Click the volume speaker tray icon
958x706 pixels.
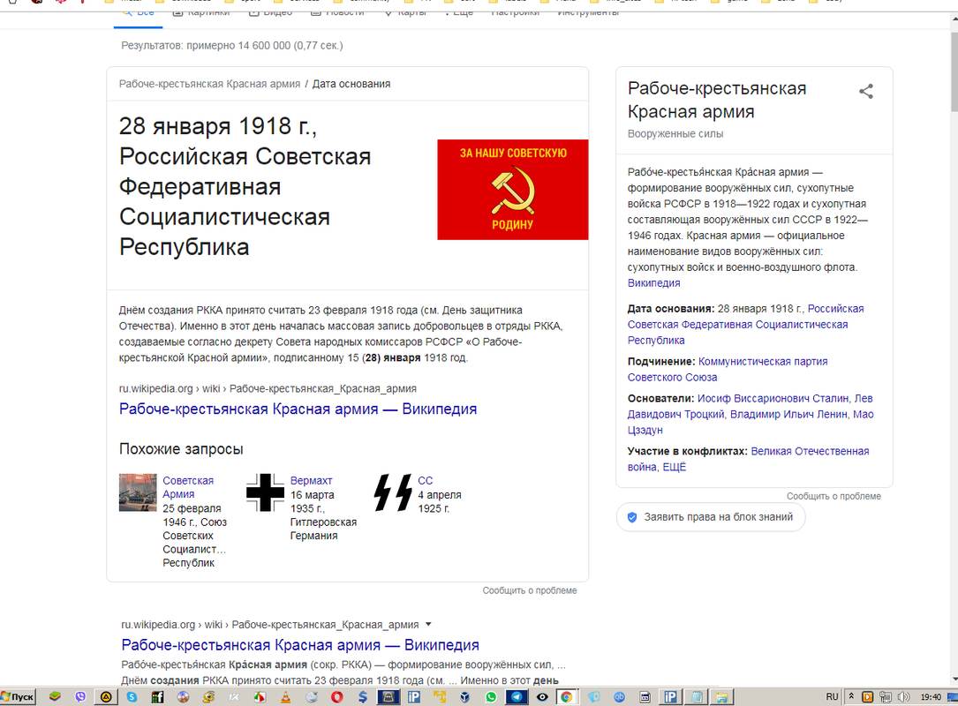point(903,697)
